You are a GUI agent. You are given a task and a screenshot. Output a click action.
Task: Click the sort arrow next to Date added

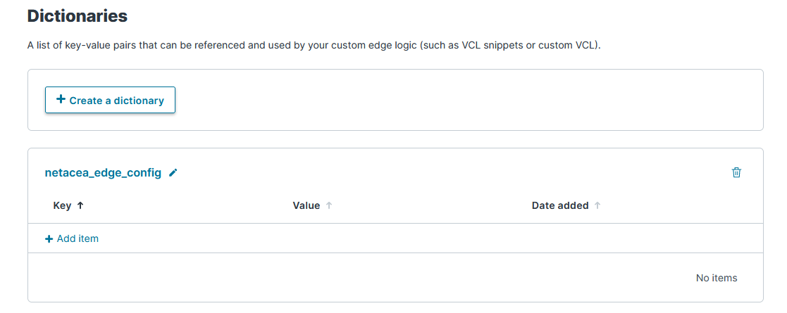click(597, 206)
